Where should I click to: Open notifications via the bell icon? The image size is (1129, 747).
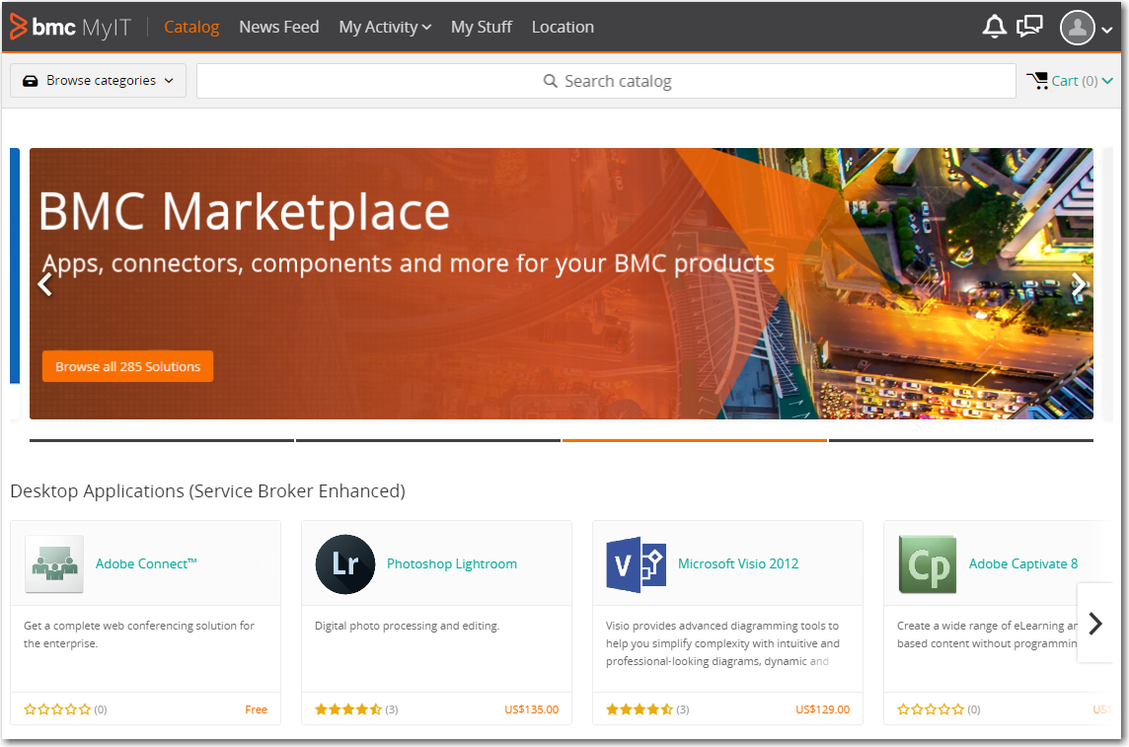click(x=995, y=27)
